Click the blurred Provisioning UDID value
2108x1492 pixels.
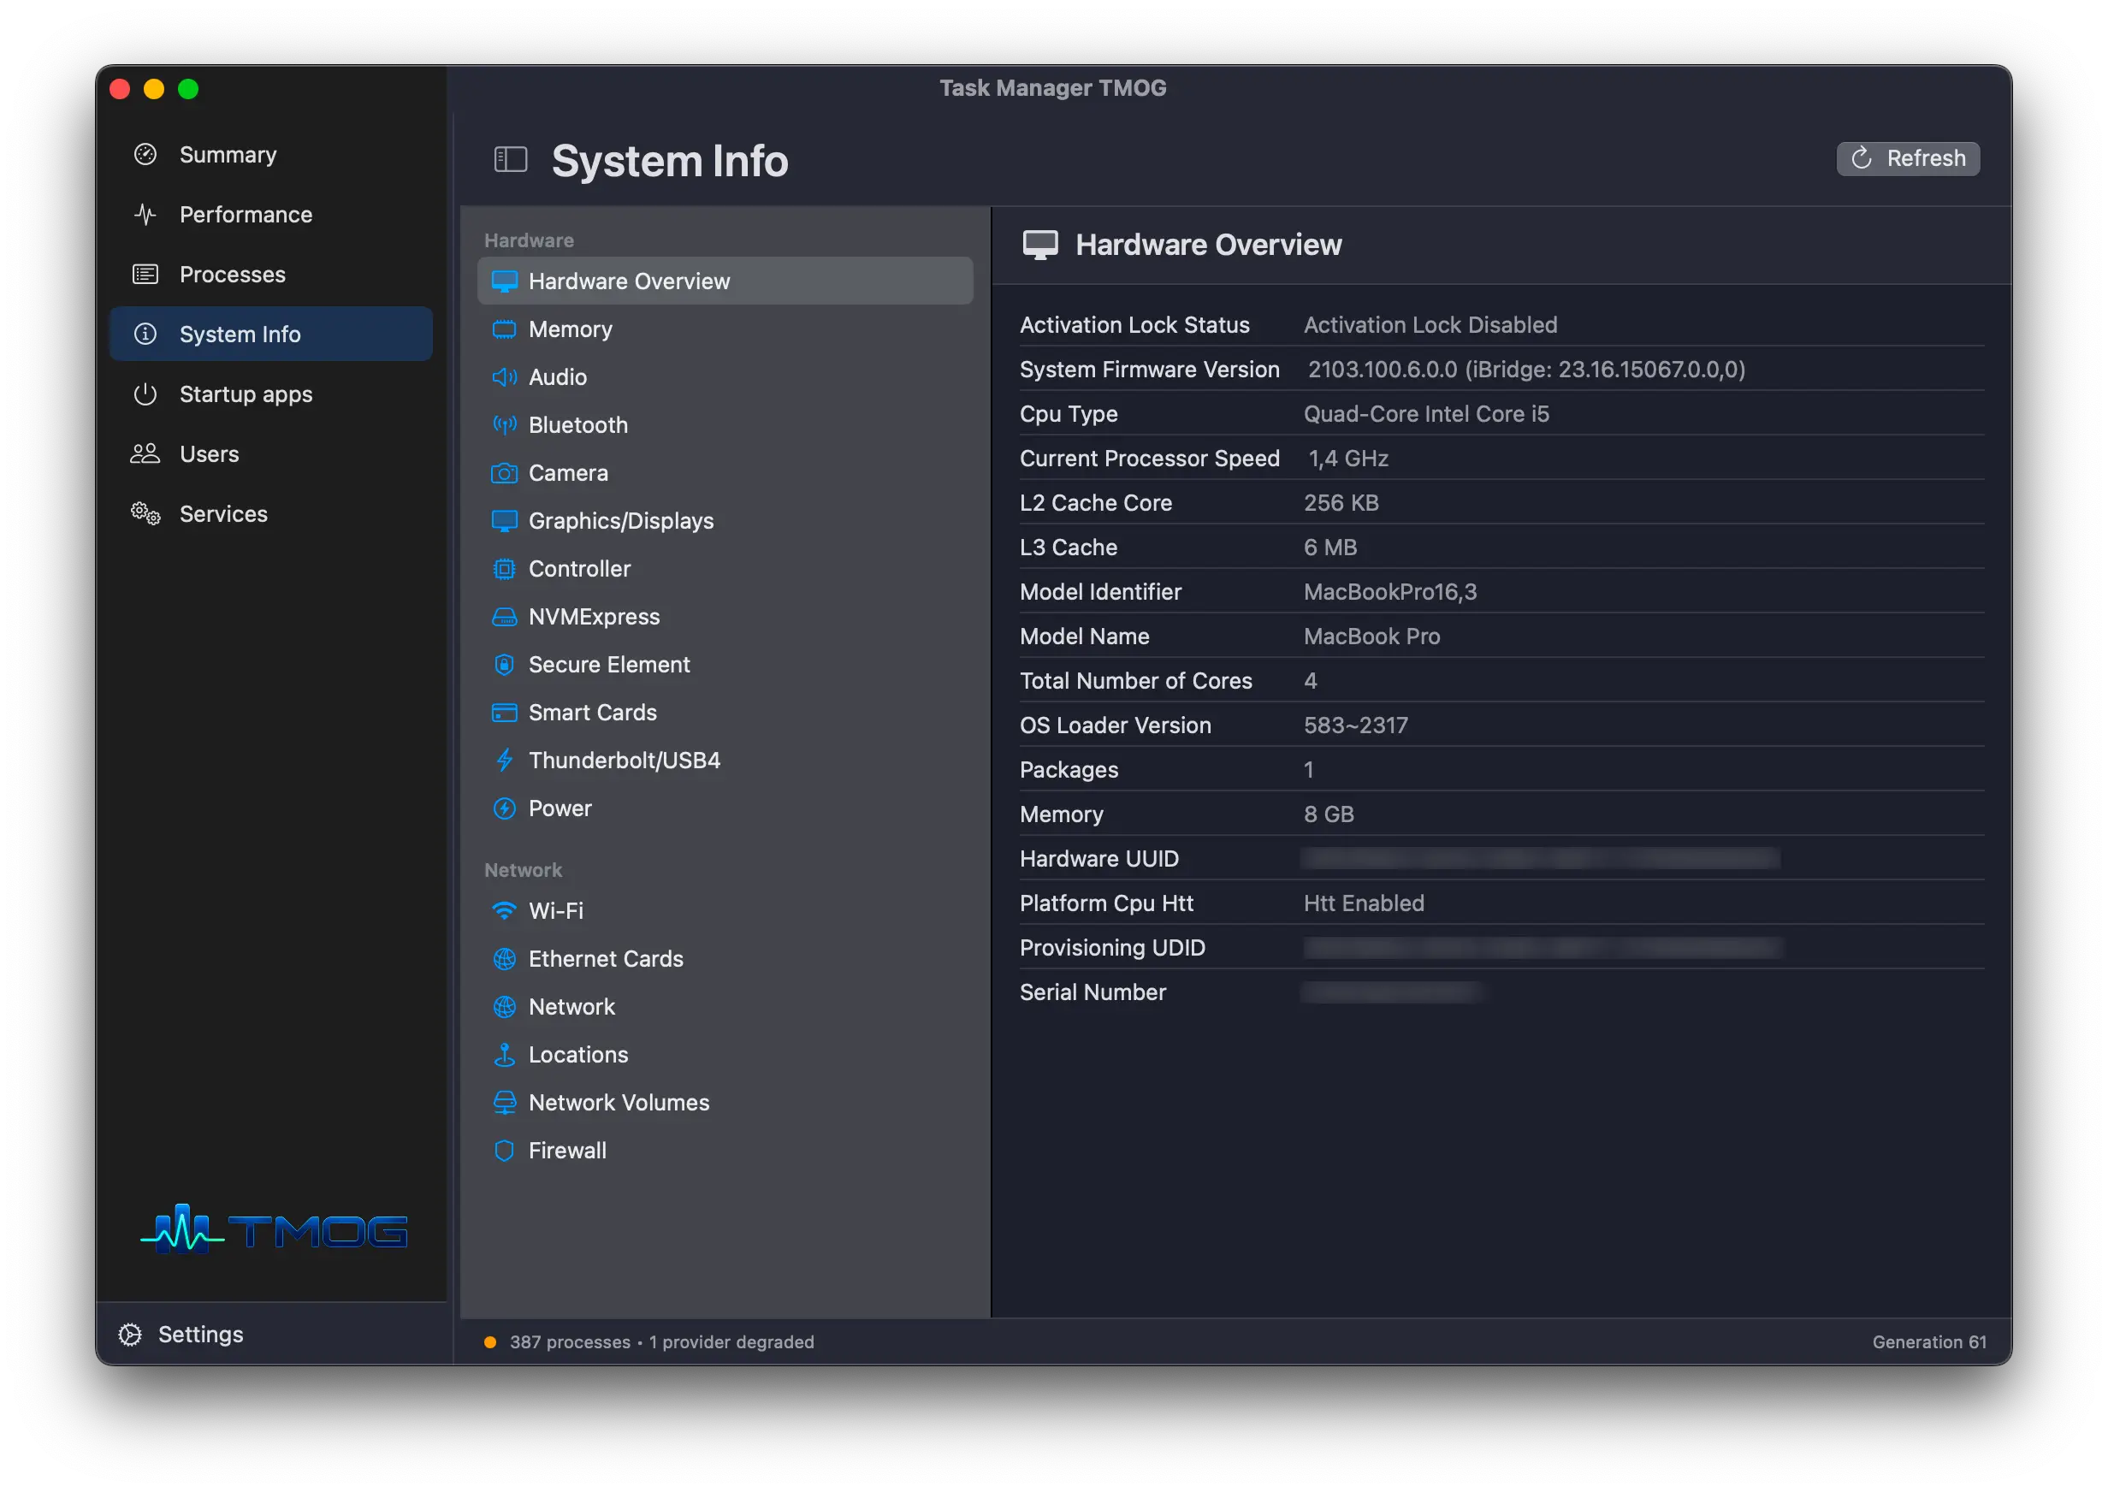click(1543, 947)
